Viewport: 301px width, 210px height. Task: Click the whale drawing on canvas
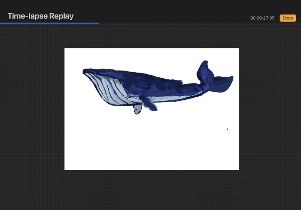(158, 87)
